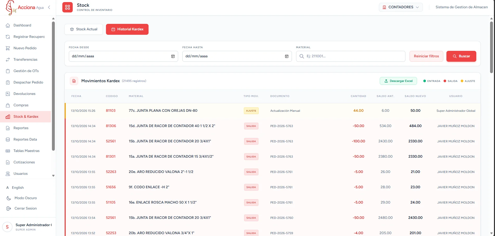Image resolution: width=495 pixels, height=236 pixels.
Task: Click the CANTIDAD column header
Action: pyautogui.click(x=358, y=96)
